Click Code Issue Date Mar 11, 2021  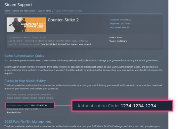tap(23, 109)
